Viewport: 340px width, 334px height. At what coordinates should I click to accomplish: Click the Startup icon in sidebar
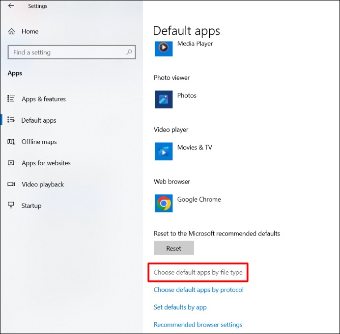(11, 206)
